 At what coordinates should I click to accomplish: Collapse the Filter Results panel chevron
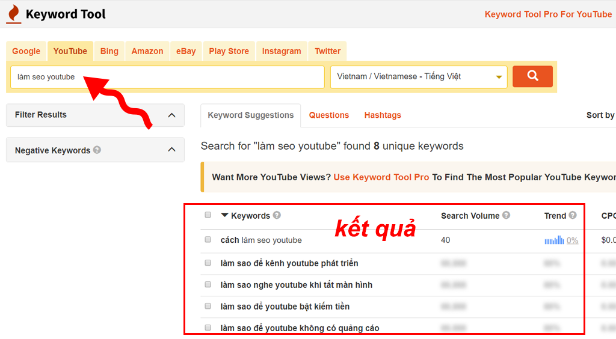(171, 115)
